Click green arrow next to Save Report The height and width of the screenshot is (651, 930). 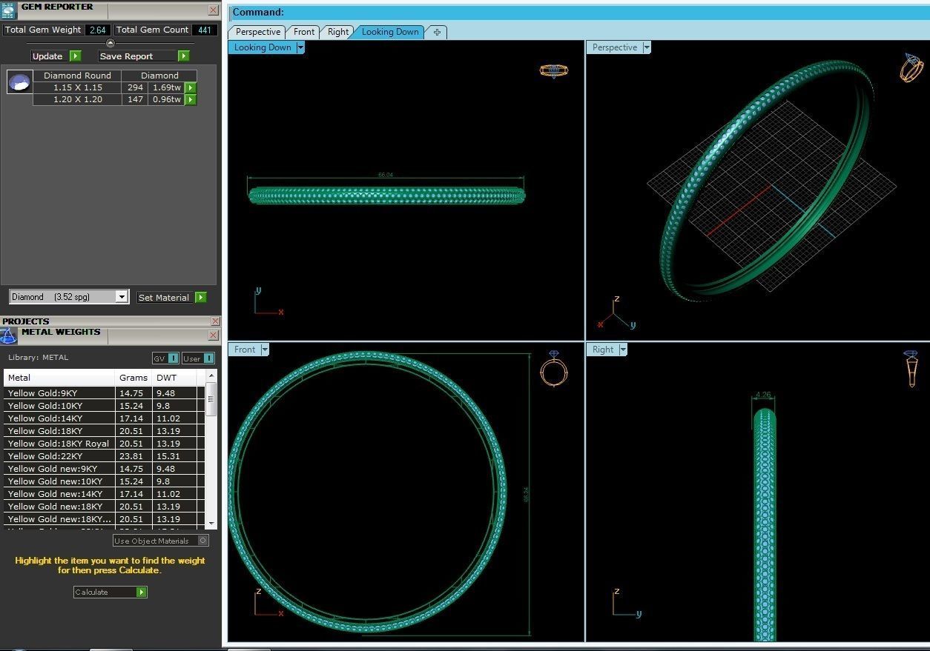click(183, 56)
